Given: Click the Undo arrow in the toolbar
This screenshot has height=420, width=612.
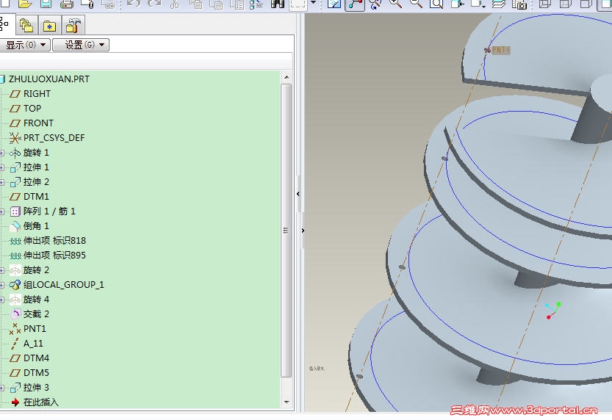Looking at the screenshot, I should click(134, 4).
